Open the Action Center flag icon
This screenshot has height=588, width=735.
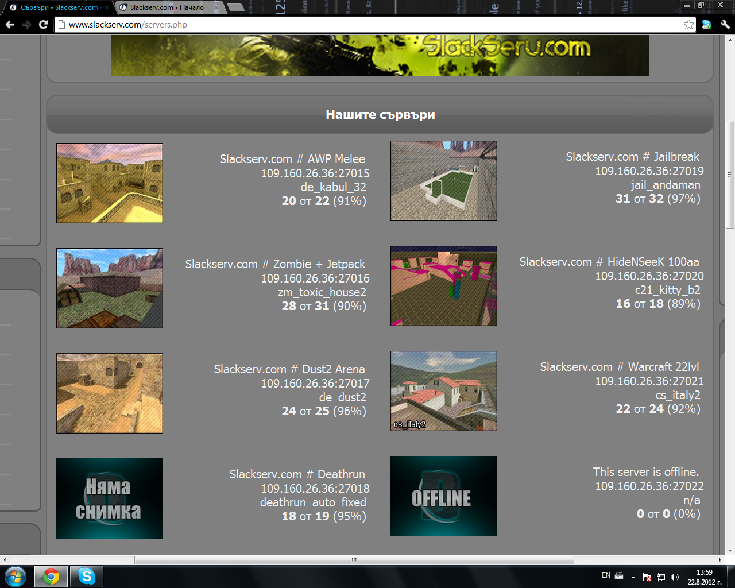[x=647, y=577]
